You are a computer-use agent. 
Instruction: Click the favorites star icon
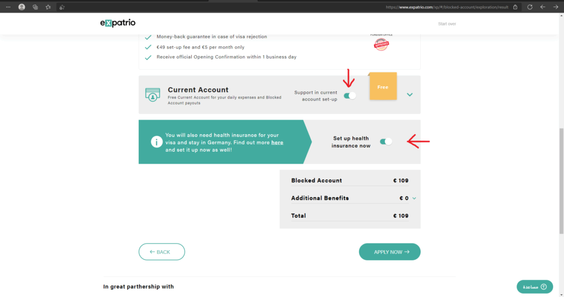[x=48, y=7]
